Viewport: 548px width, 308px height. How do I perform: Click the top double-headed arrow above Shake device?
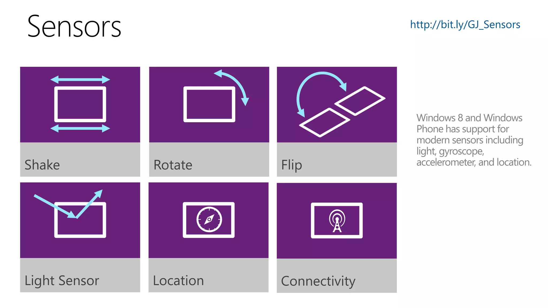coord(80,79)
